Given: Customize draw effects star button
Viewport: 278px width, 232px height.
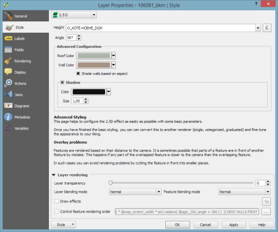Looking at the screenshot, I should (x=266, y=201).
